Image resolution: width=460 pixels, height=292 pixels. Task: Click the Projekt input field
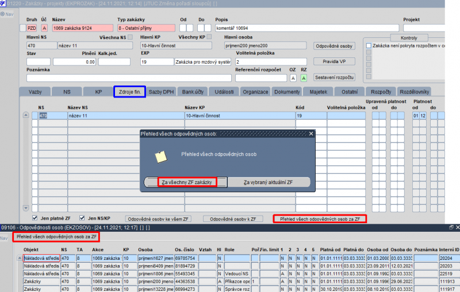[x=424, y=28]
